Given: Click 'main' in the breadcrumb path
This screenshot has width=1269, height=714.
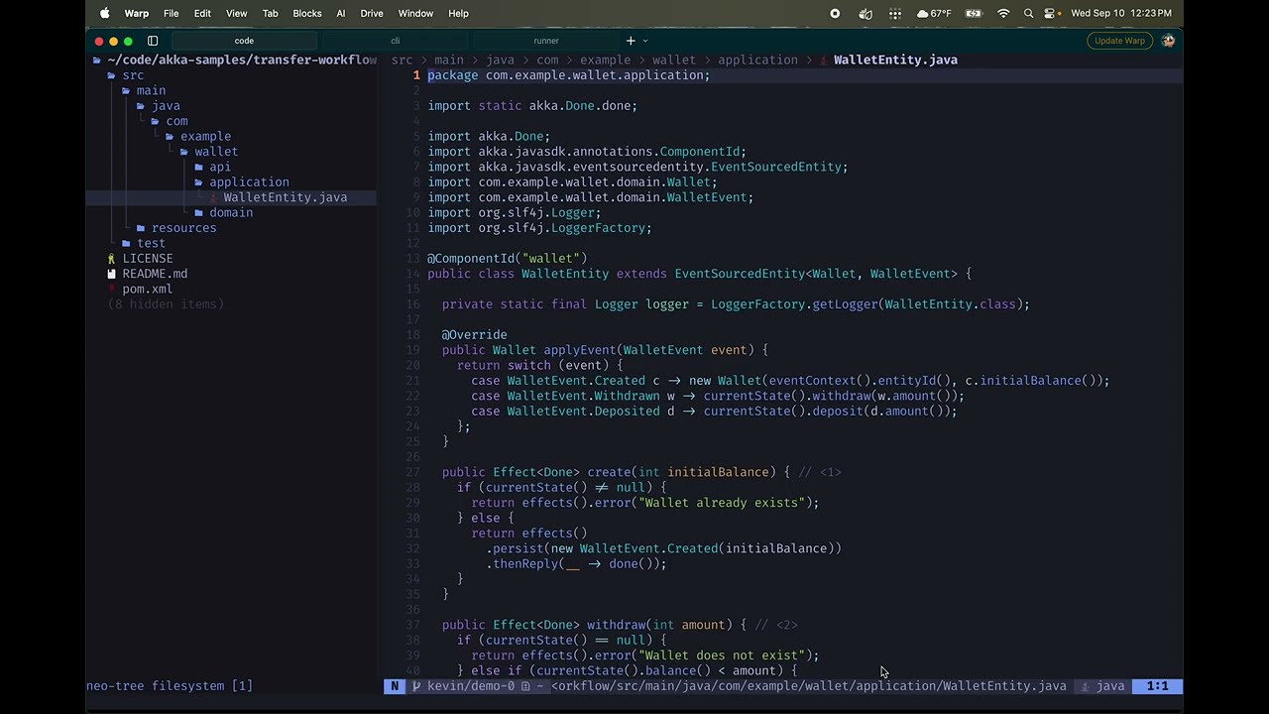Looking at the screenshot, I should pos(448,59).
